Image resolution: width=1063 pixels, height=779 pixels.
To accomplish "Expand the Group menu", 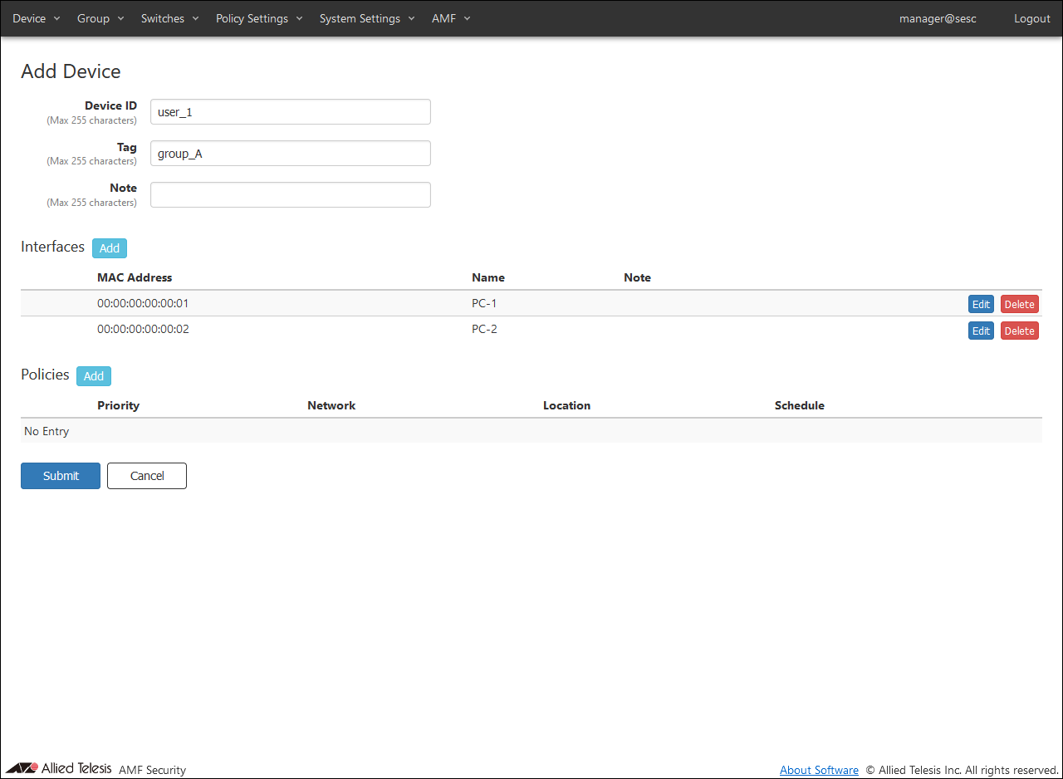I will [100, 18].
